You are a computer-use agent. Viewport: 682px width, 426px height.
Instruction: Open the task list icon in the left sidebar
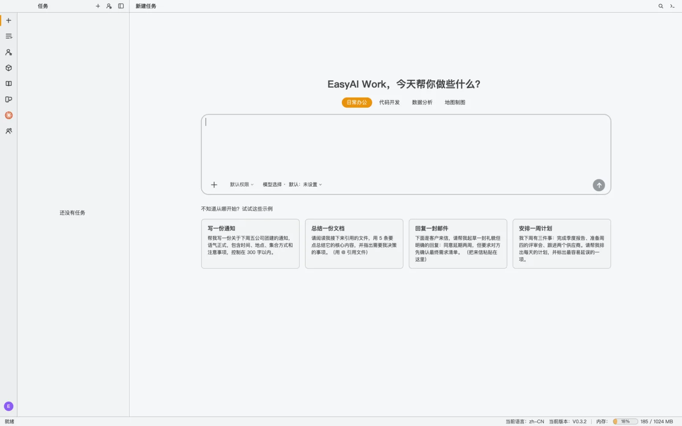coord(9,36)
